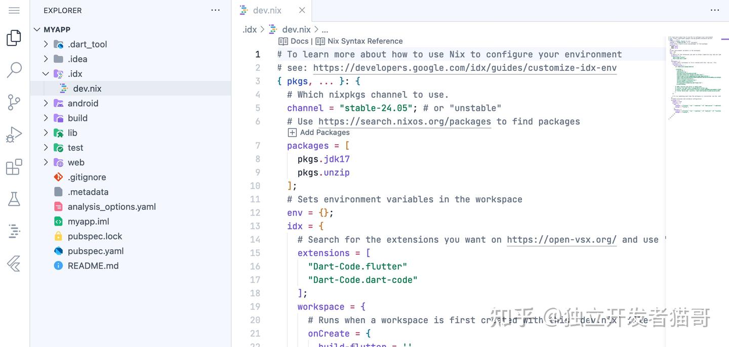Click the pkgs.unzip package line

coord(323,172)
